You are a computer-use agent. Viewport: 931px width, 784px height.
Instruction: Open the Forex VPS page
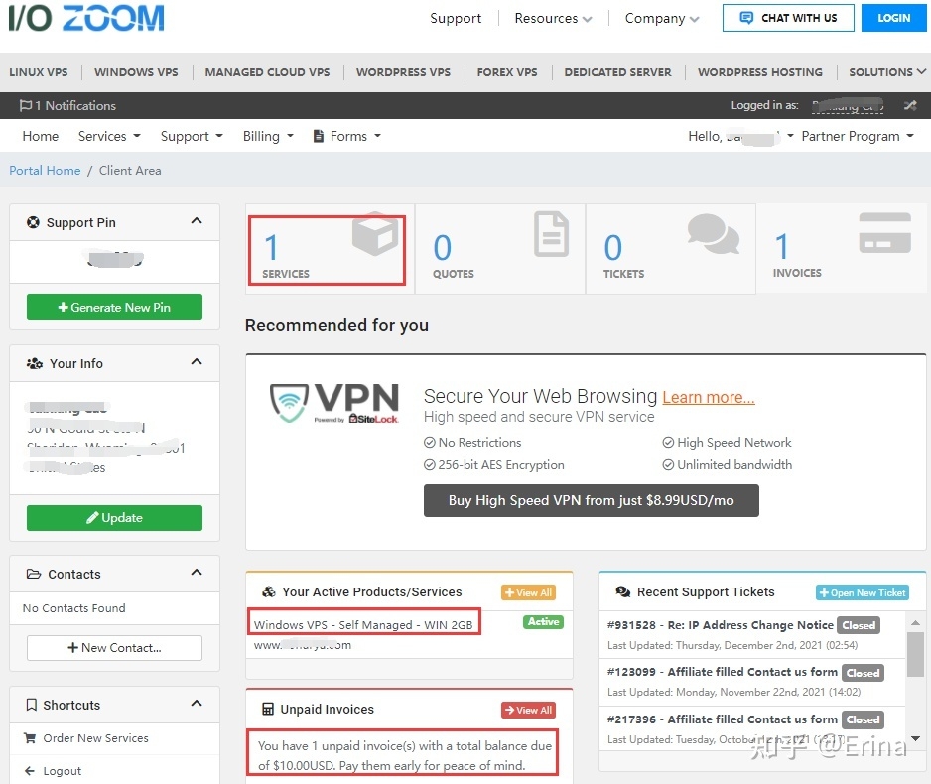point(507,71)
